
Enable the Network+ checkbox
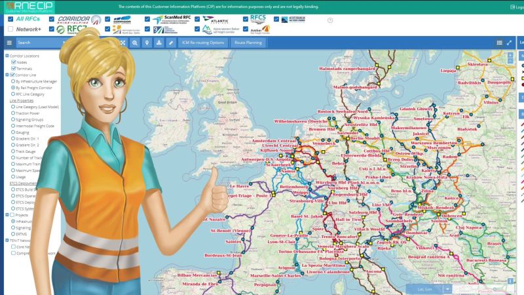coord(10,29)
